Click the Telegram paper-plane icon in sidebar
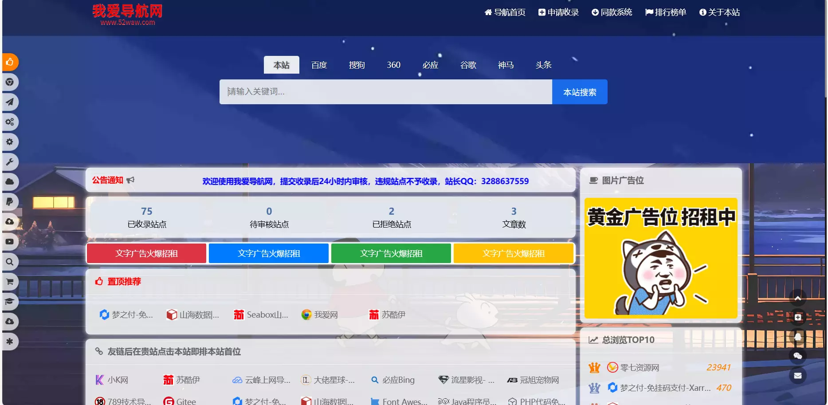Screen dimensions: 828x405 10,102
